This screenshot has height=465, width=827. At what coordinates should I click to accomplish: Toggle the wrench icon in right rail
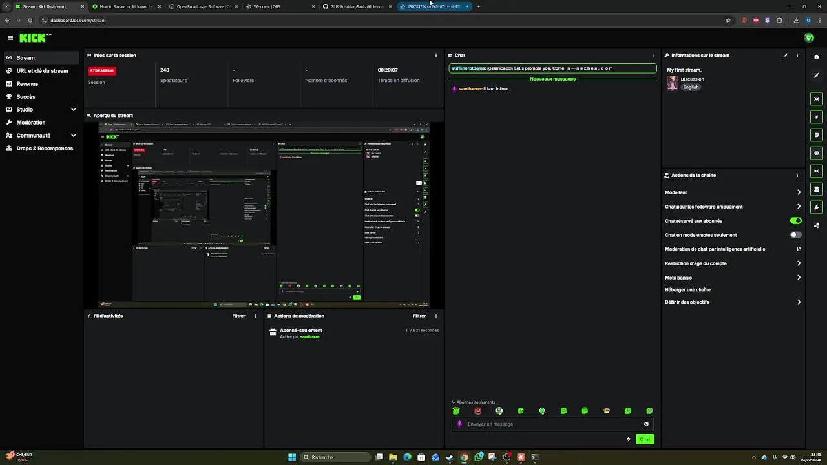point(817,207)
